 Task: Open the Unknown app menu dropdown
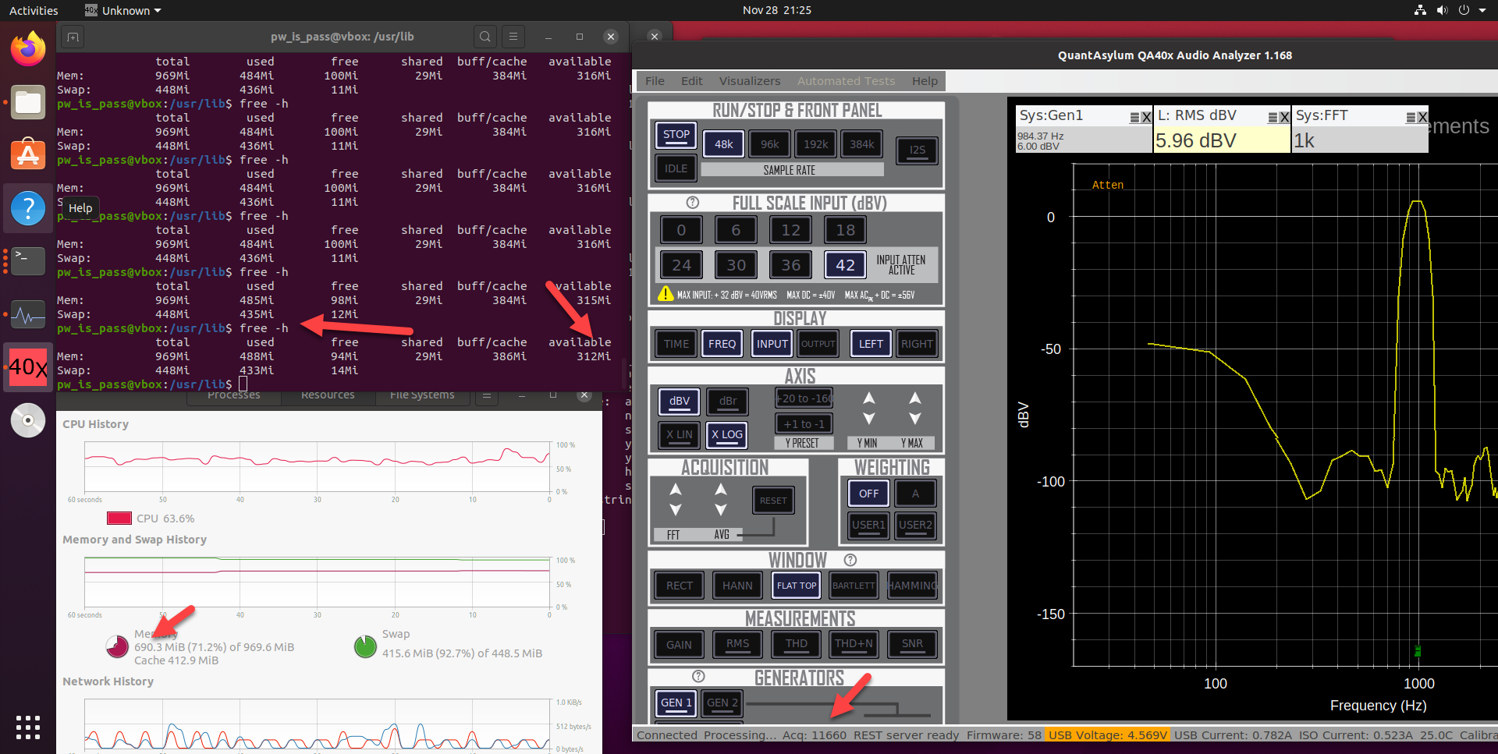[122, 11]
